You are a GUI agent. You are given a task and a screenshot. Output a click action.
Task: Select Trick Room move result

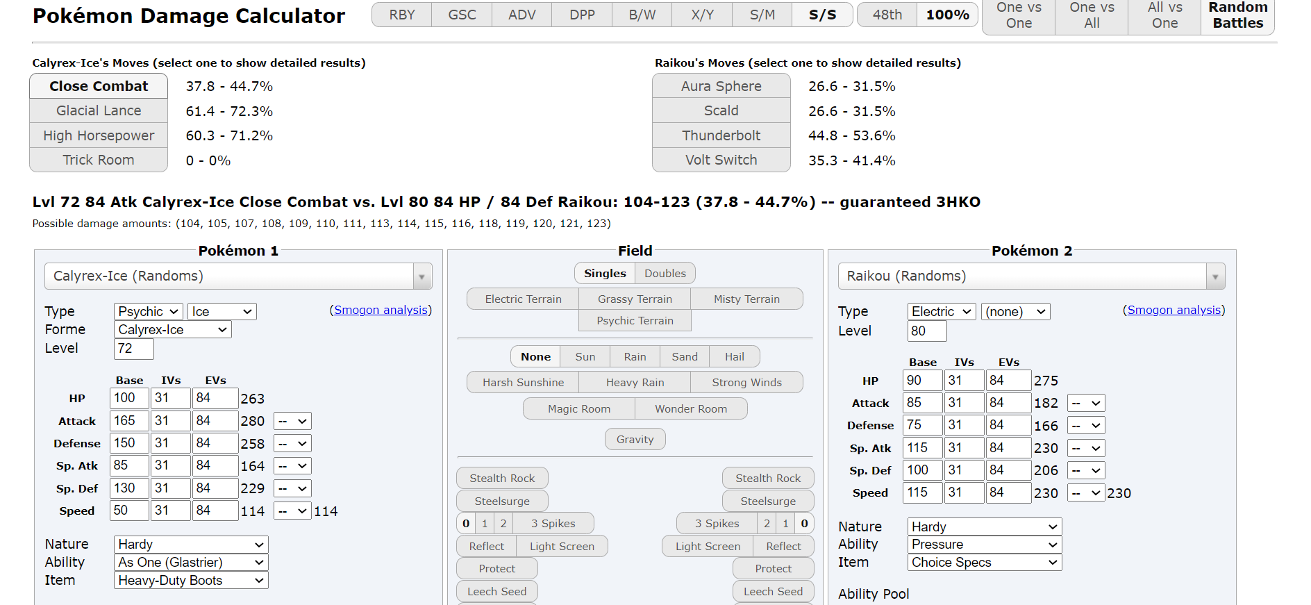point(99,160)
